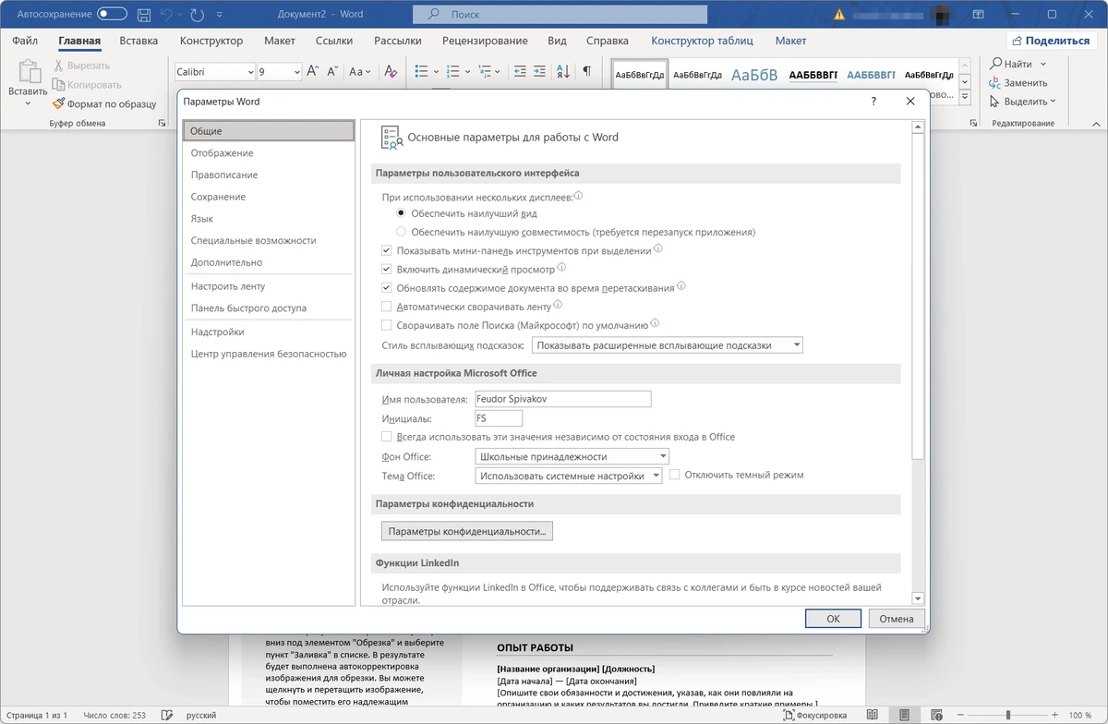Click the multilevel list icon

(484, 71)
